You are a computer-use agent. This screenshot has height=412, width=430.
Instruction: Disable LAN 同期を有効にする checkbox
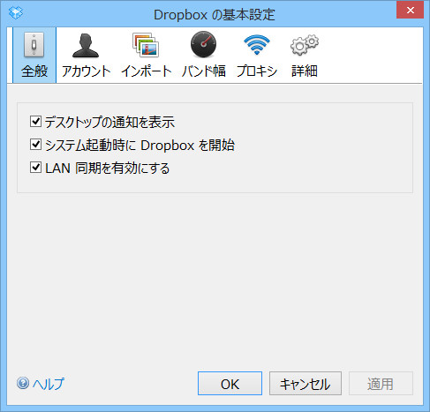(35, 168)
